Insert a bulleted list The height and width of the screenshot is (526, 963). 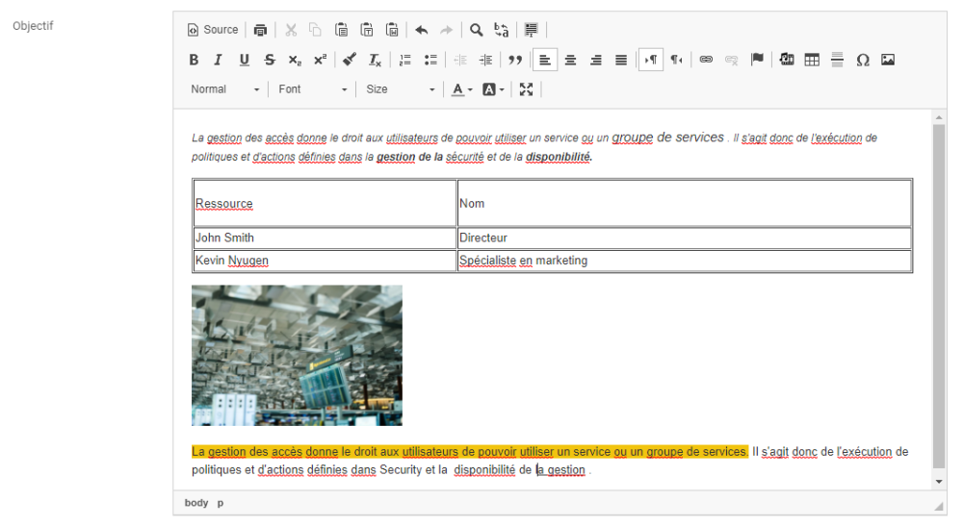point(430,60)
